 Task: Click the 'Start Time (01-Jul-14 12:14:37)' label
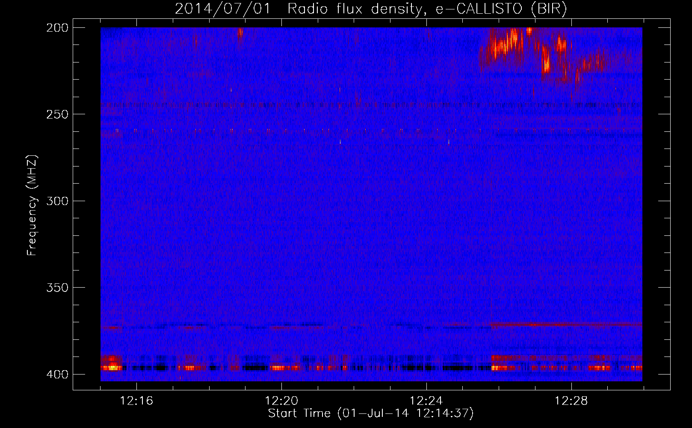coord(371,413)
